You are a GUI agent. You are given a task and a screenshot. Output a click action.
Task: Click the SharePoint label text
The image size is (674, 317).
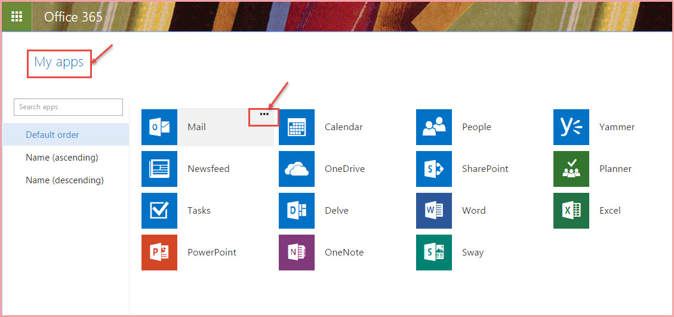(x=485, y=169)
